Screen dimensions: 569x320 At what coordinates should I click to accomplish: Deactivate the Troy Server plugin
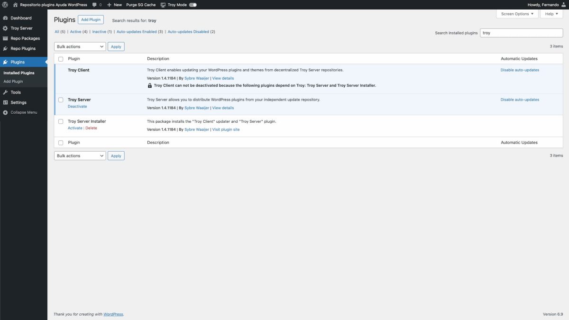coord(77,107)
